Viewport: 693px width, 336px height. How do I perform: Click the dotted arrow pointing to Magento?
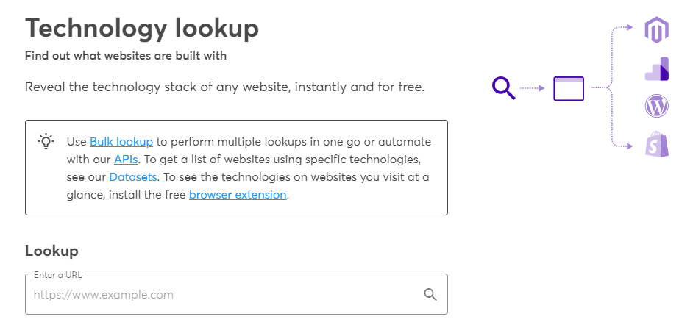[x=622, y=29]
